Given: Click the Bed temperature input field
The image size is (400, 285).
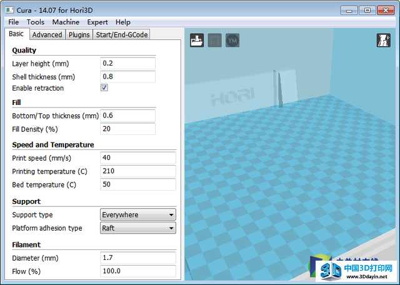Looking at the screenshot, I should [138, 184].
